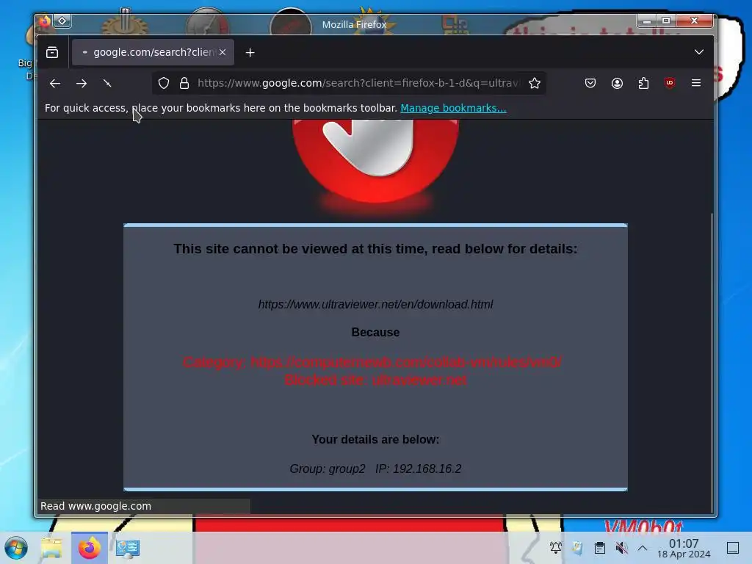Image resolution: width=752 pixels, height=564 pixels.
Task: Open a new tab
Action: pyautogui.click(x=250, y=53)
